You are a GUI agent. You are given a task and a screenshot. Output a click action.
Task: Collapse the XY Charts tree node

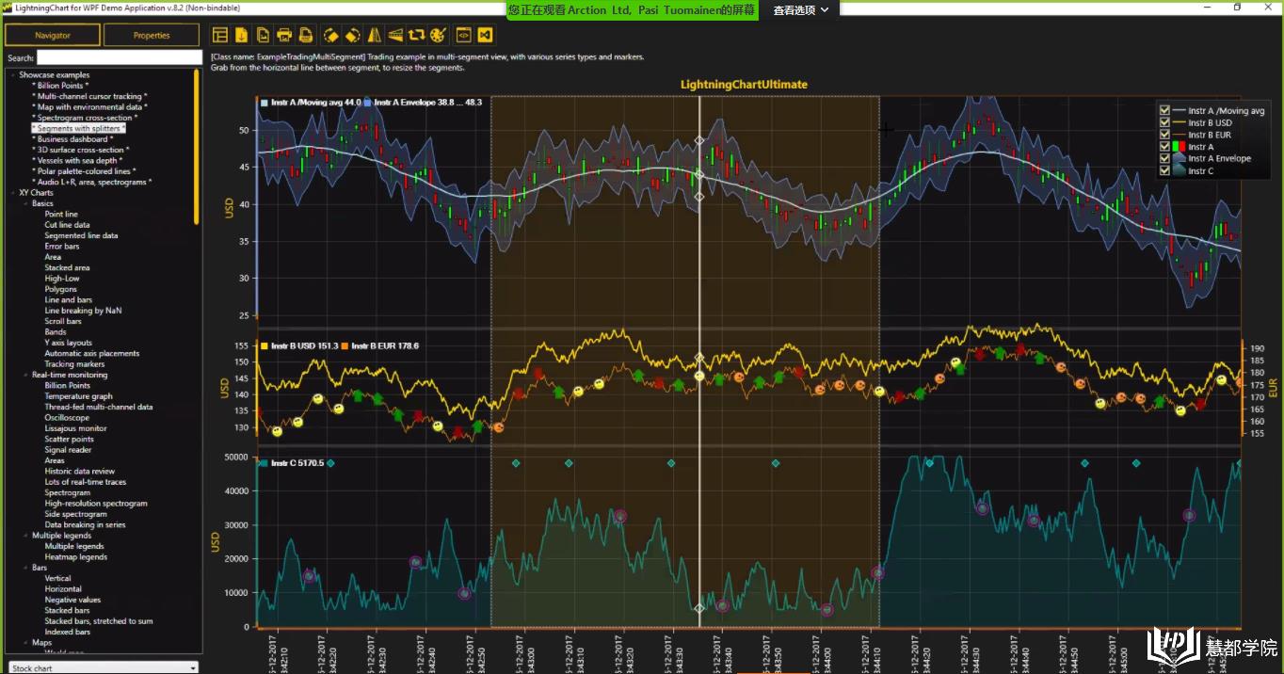13,193
